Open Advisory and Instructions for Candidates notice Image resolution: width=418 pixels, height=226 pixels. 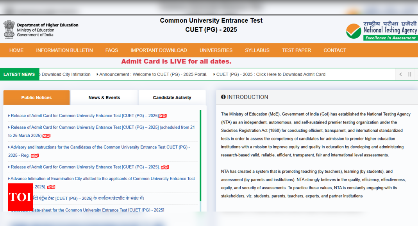tap(99, 151)
